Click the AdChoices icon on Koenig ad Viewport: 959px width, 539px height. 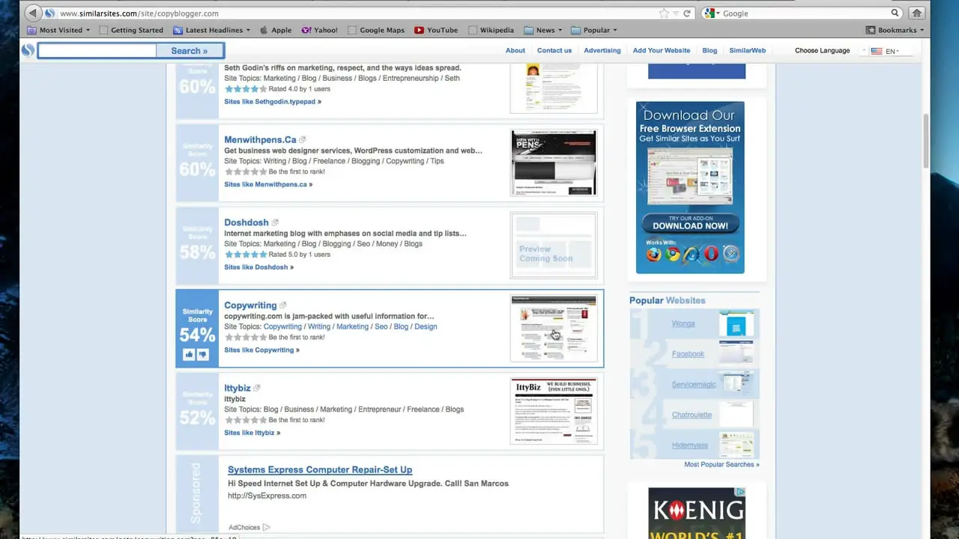coord(741,492)
